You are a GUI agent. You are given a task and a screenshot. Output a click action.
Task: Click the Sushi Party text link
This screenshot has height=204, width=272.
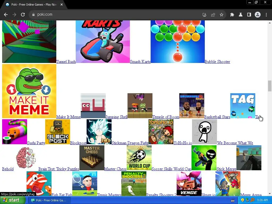(36, 143)
